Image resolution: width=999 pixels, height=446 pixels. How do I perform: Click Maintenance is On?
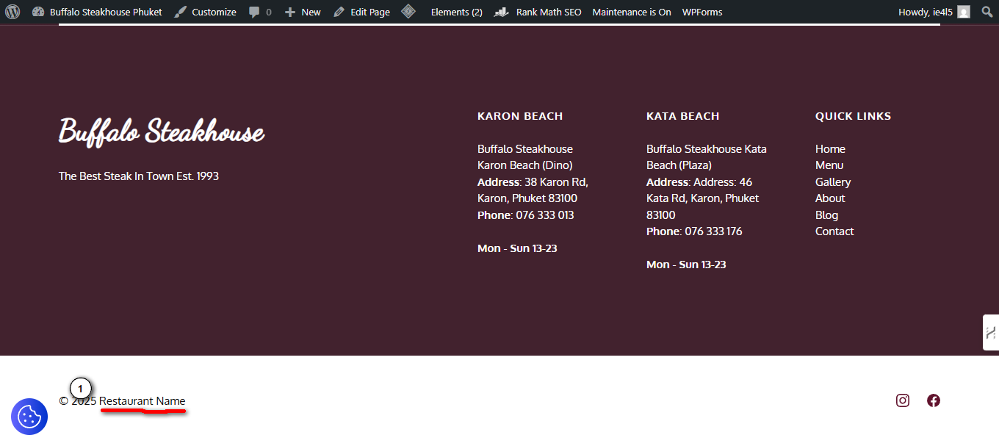coord(632,12)
